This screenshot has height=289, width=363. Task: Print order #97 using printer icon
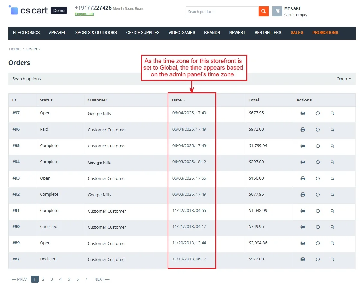pos(303,113)
